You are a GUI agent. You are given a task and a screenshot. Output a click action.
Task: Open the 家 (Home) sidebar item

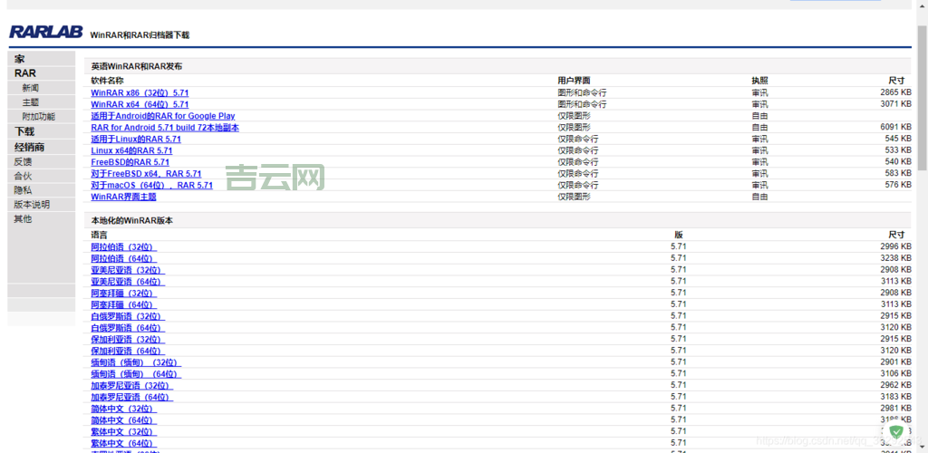20,59
